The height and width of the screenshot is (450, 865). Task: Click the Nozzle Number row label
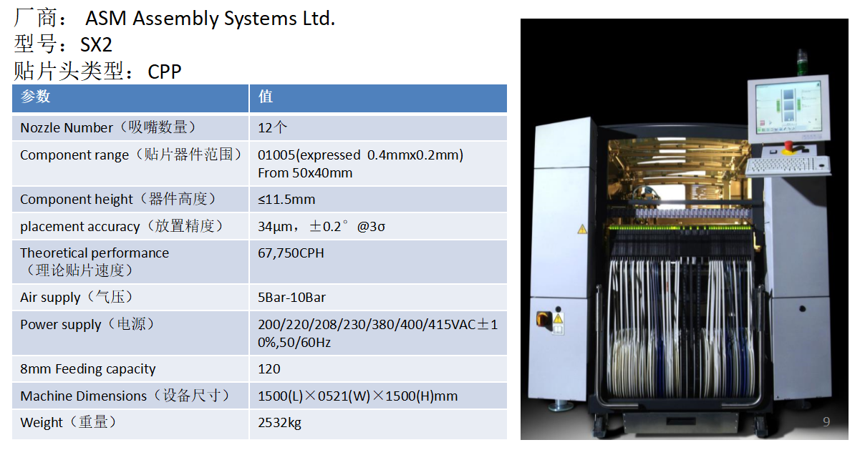(x=109, y=127)
